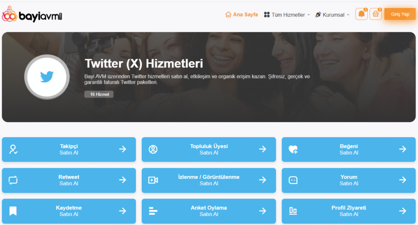Click the Beğeni heart icon

coord(293,149)
